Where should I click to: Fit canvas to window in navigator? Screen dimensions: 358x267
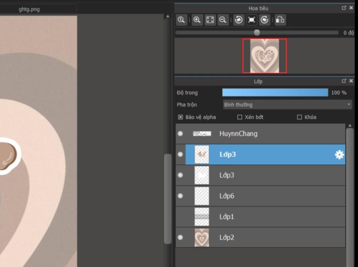[210, 20]
